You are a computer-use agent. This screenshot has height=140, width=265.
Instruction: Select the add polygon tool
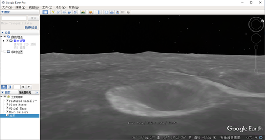coord(59,12)
